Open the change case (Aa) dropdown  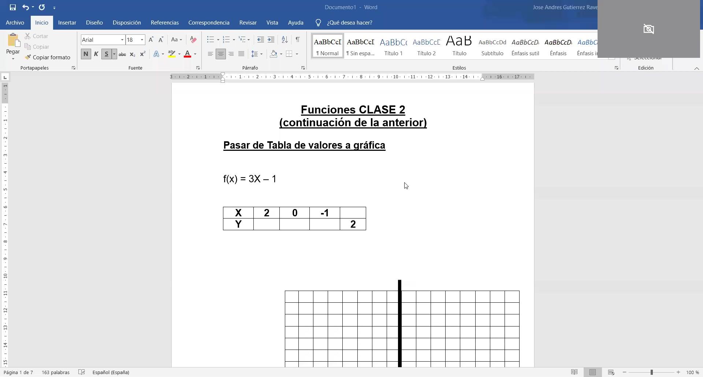pyautogui.click(x=176, y=40)
